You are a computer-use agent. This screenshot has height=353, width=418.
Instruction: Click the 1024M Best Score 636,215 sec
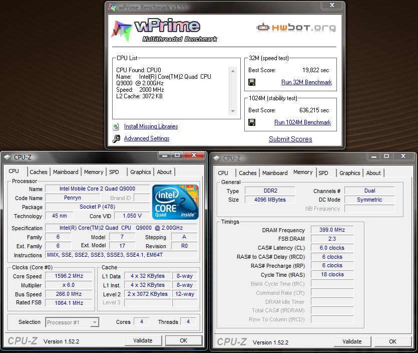[314, 110]
